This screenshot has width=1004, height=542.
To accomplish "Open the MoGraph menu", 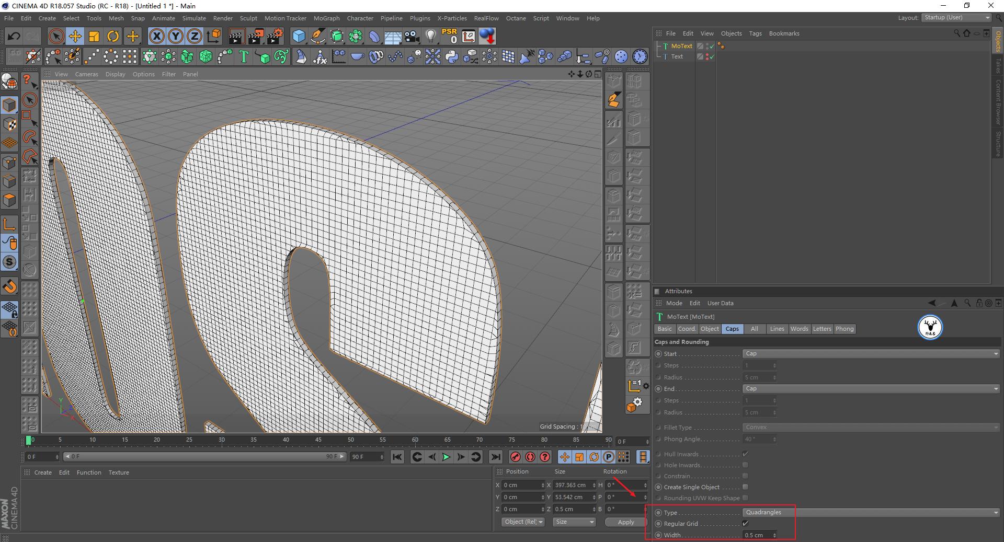I will (326, 18).
